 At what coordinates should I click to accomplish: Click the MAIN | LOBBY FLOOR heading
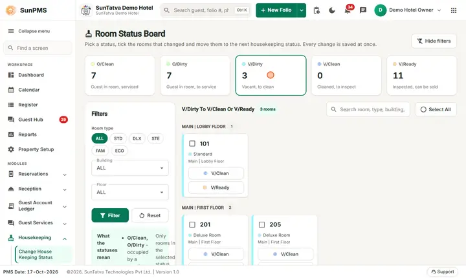pos(204,127)
